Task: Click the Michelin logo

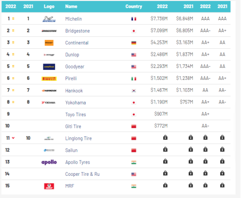Action: tap(49, 19)
